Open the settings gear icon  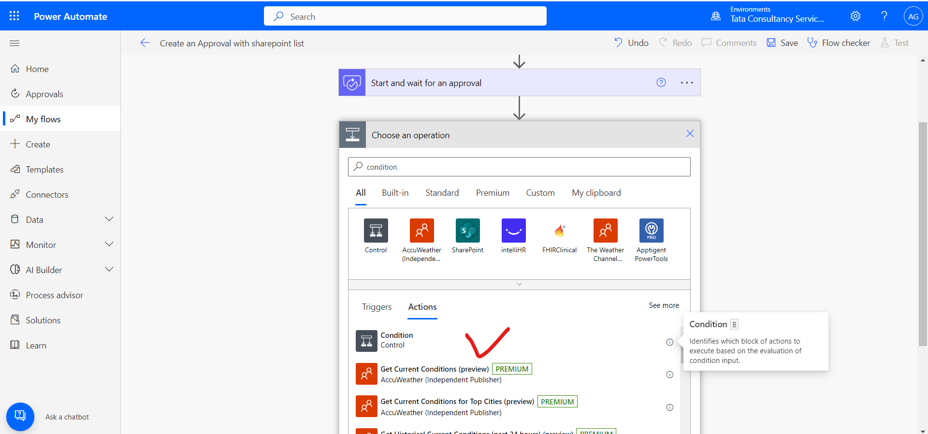click(855, 16)
